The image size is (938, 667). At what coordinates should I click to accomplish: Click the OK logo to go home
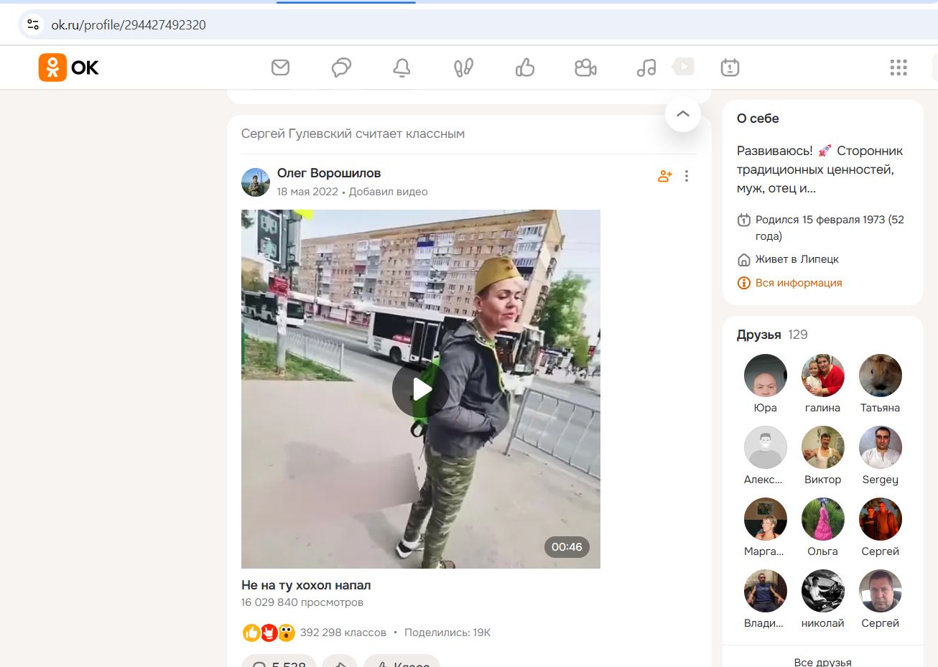(69, 67)
